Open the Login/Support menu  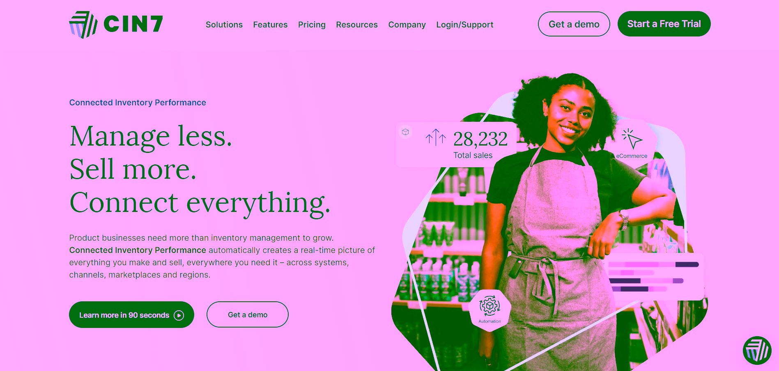tap(465, 25)
